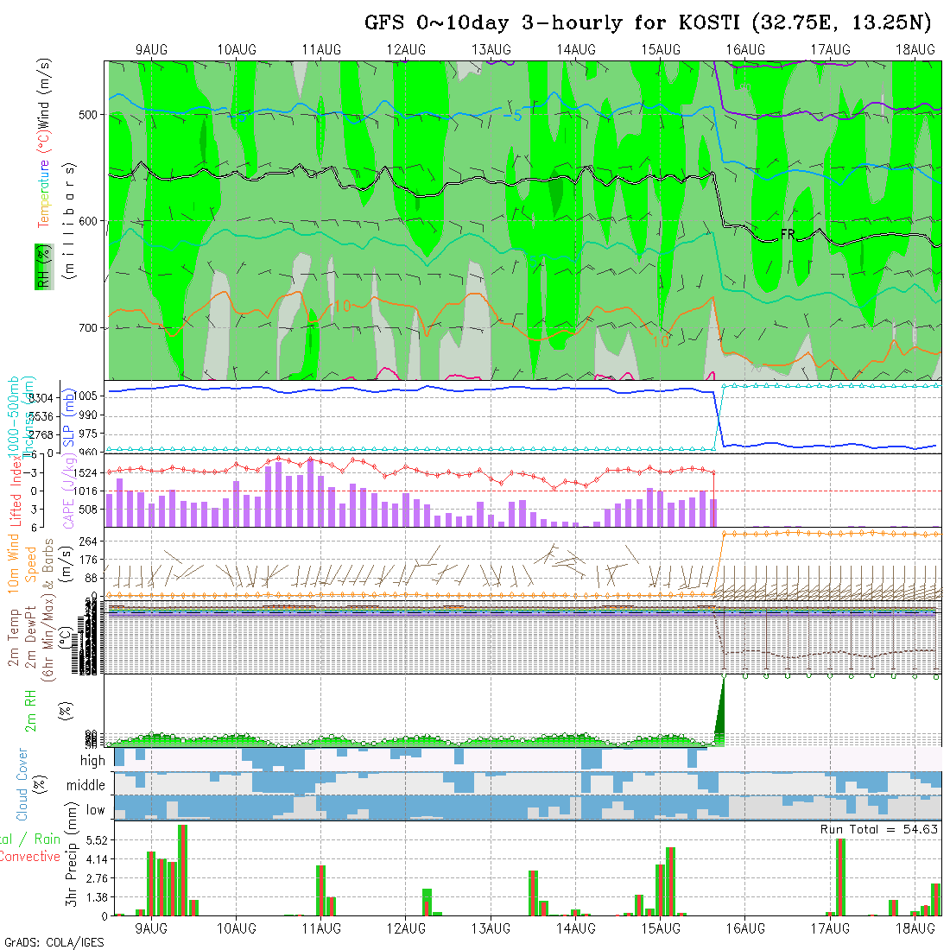Image resolution: width=950 pixels, height=950 pixels.
Task: Click the precipitation value 1.38
Action: coord(97,897)
